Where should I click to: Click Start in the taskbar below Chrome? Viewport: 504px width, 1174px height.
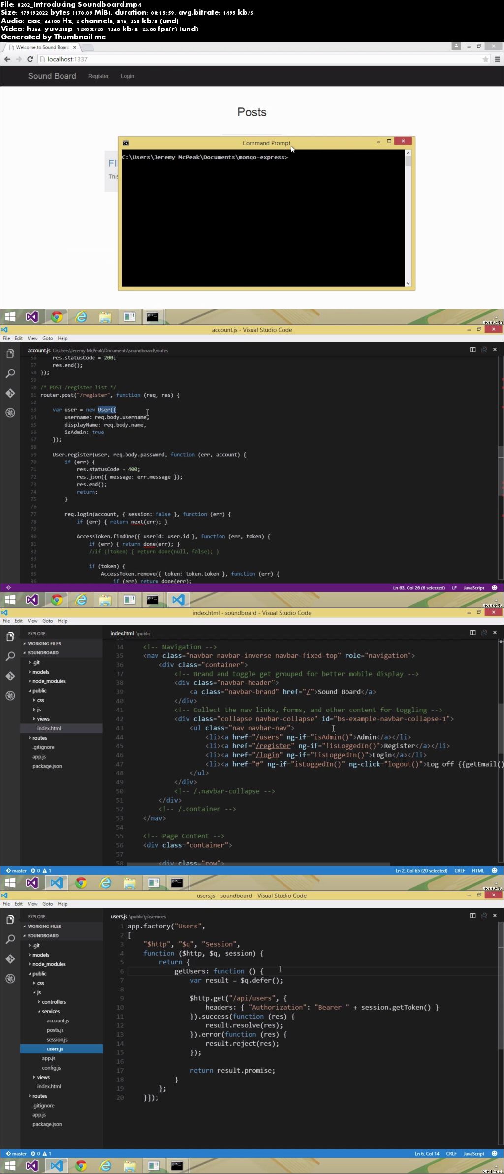coord(10,317)
